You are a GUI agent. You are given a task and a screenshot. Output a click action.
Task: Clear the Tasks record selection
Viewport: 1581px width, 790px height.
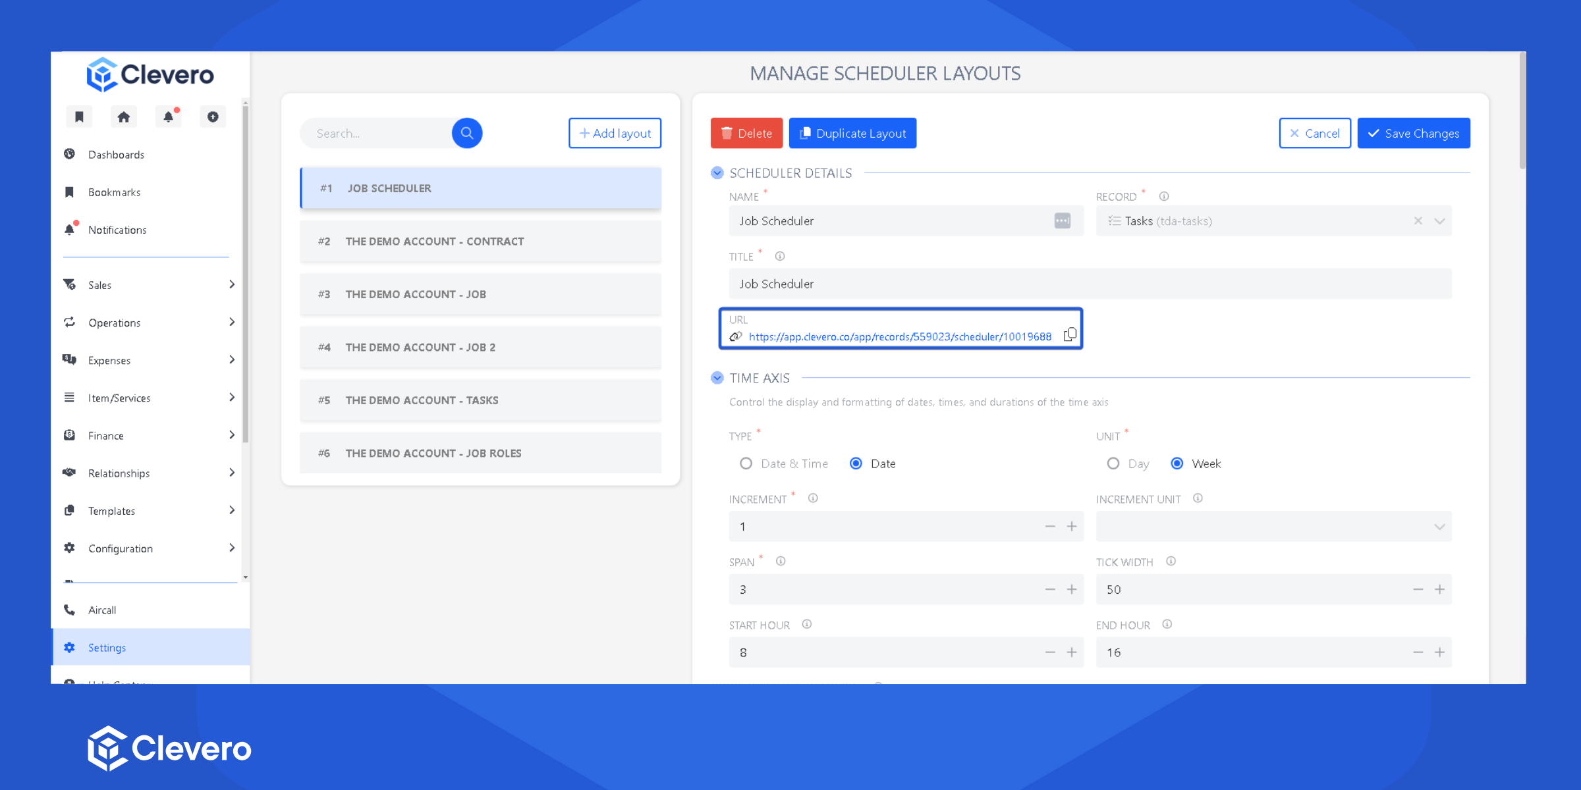click(x=1418, y=221)
